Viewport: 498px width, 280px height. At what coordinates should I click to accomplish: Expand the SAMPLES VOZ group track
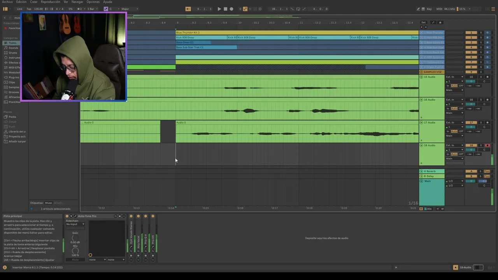[421, 72]
